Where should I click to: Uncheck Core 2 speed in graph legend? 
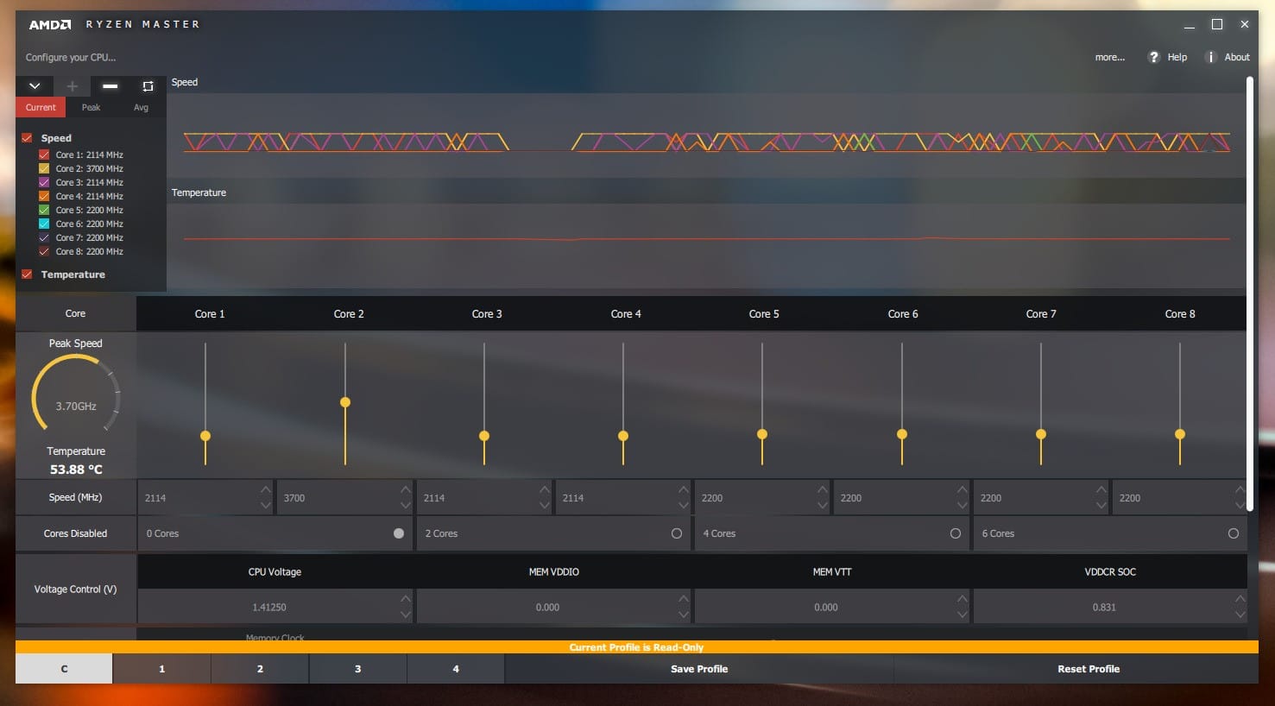tap(44, 169)
